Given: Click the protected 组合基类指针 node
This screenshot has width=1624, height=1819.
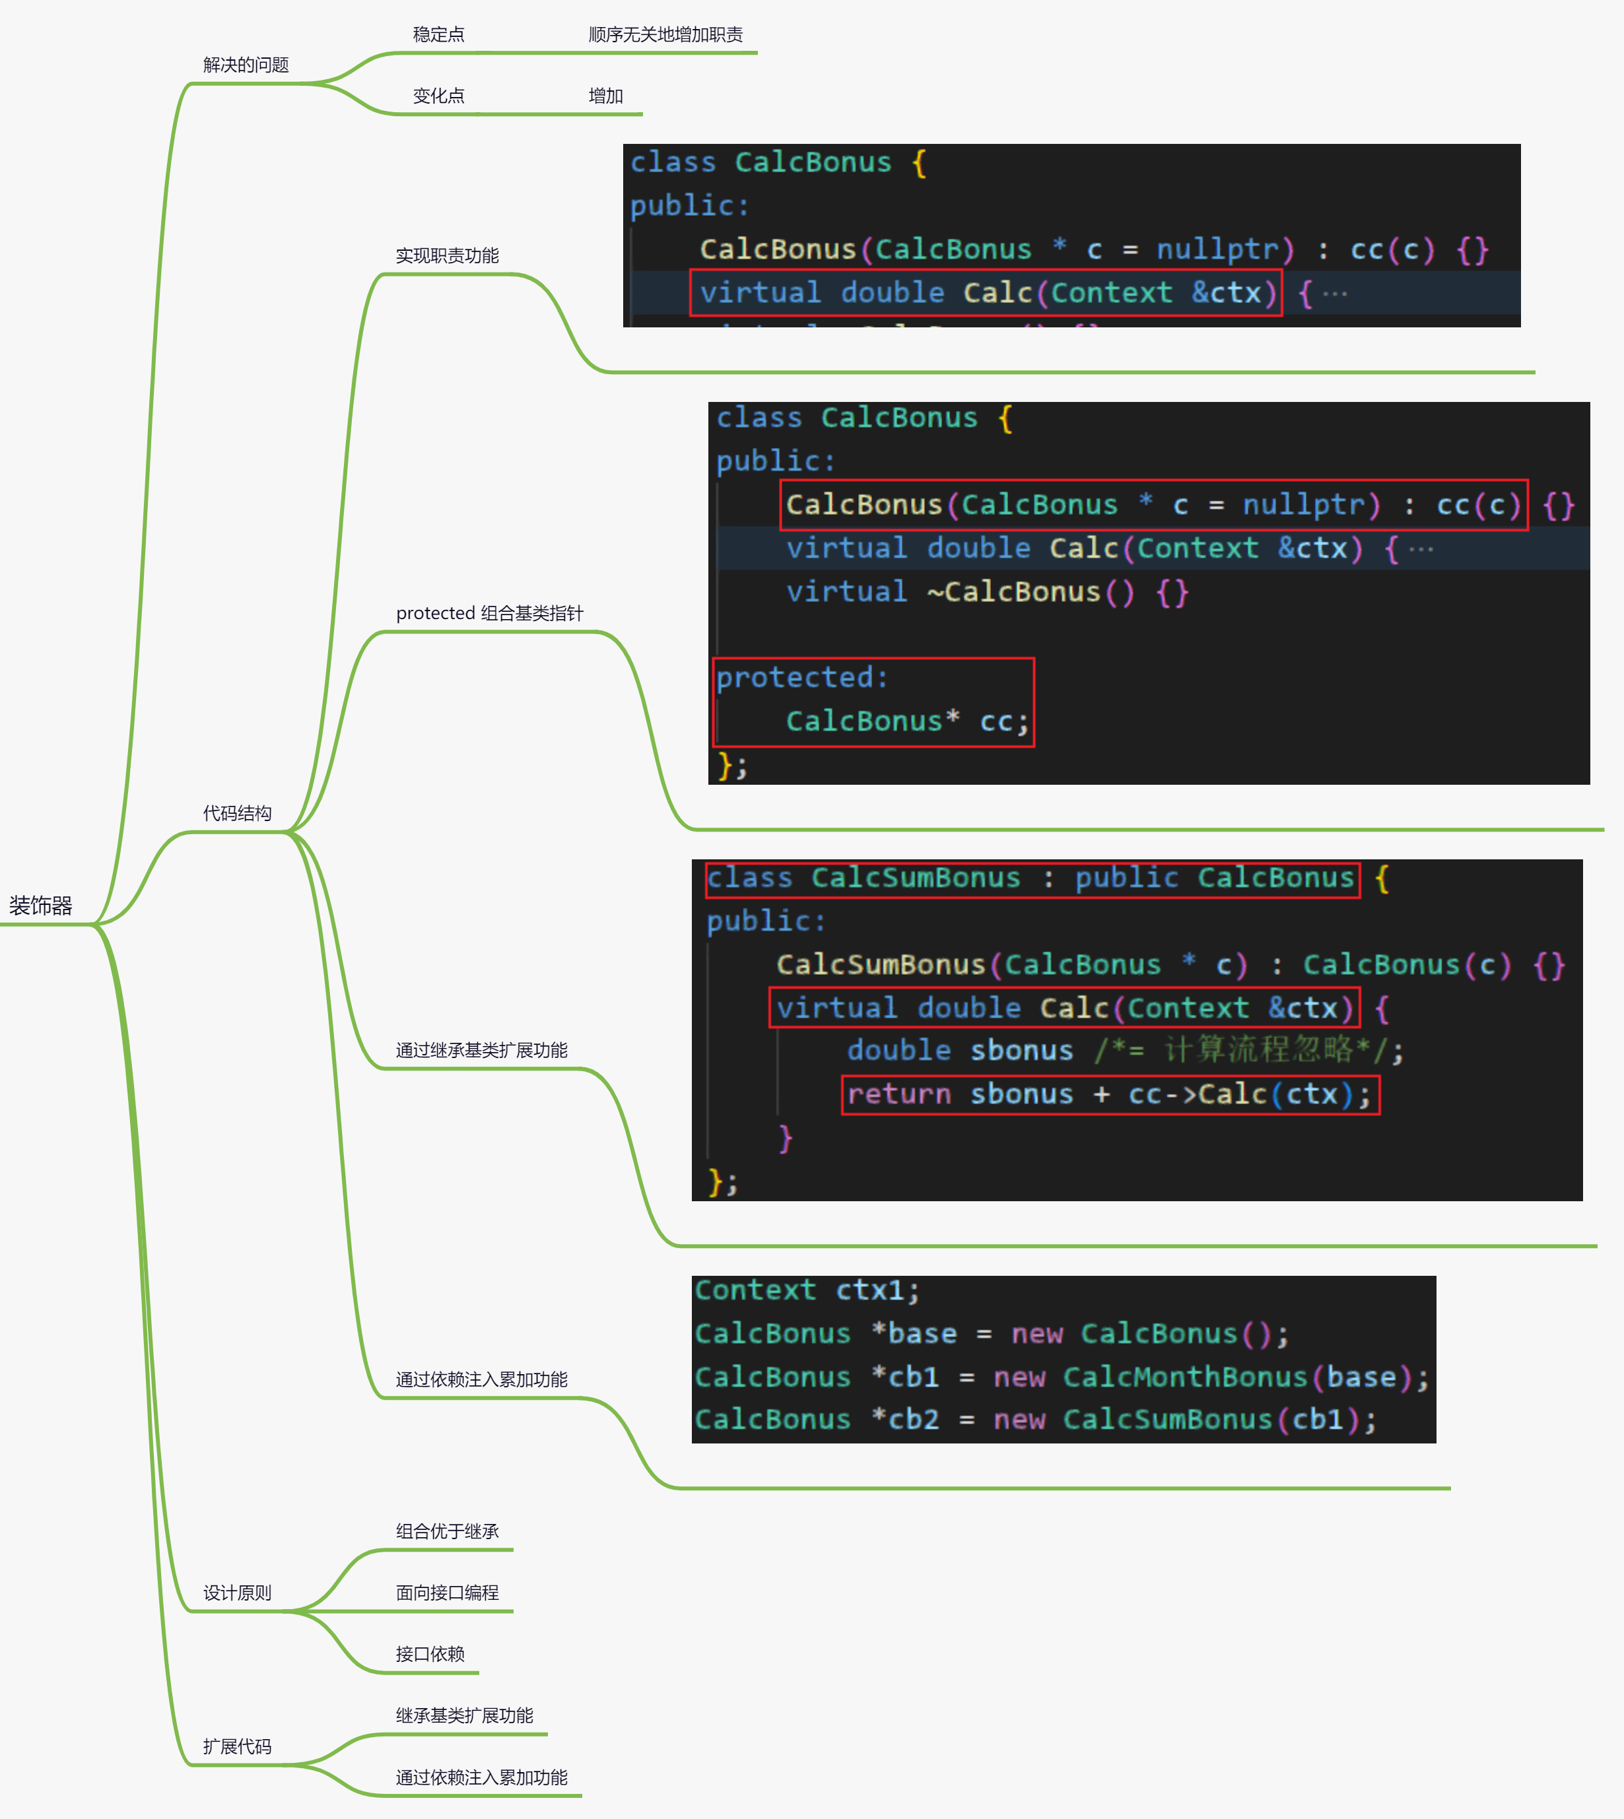Looking at the screenshot, I should [x=490, y=614].
